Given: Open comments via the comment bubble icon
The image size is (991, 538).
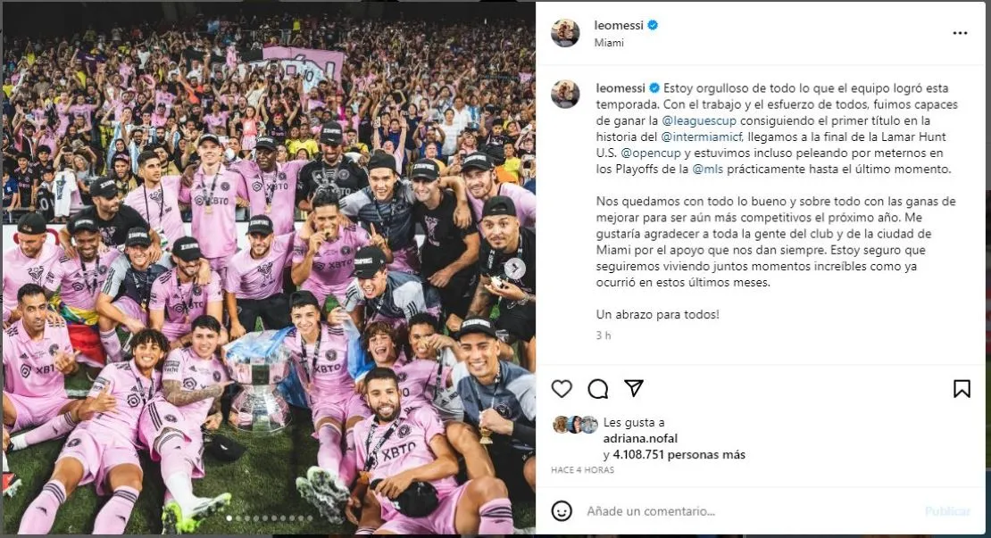Looking at the screenshot, I should tap(598, 390).
